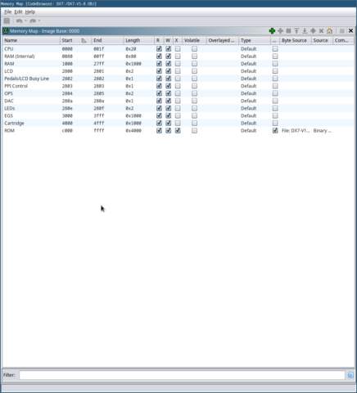The image size is (357, 393).
Task: Click the Move Block toolbar icon
Action: (280, 31)
